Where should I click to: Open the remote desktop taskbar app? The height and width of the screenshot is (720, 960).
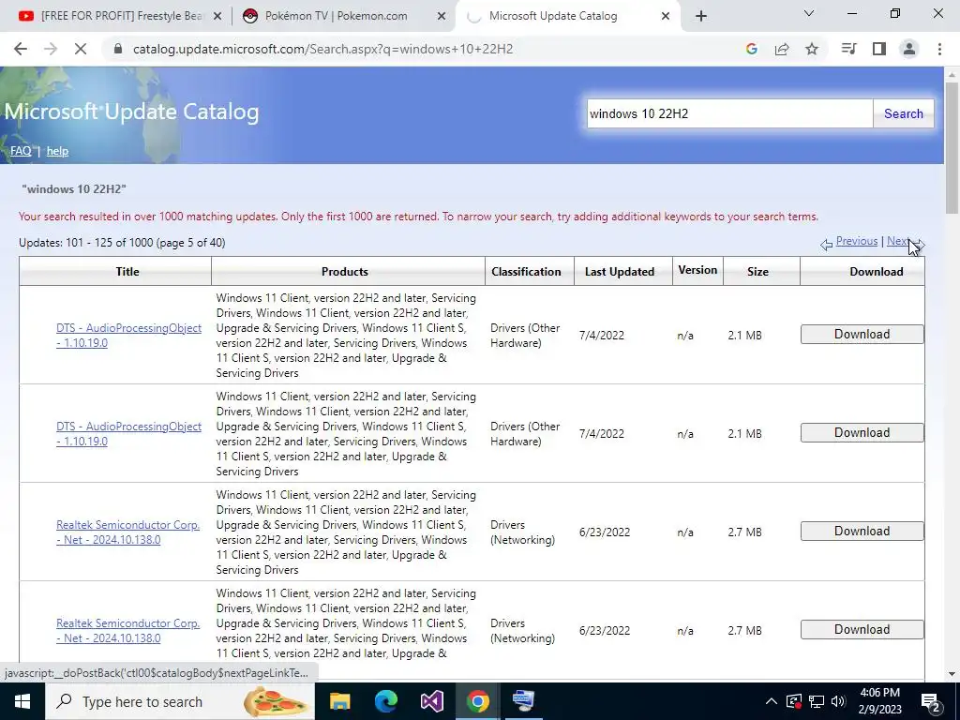pos(523,701)
